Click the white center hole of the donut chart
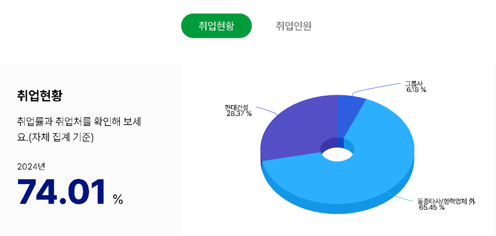This screenshot has width=496, height=236. point(337,154)
